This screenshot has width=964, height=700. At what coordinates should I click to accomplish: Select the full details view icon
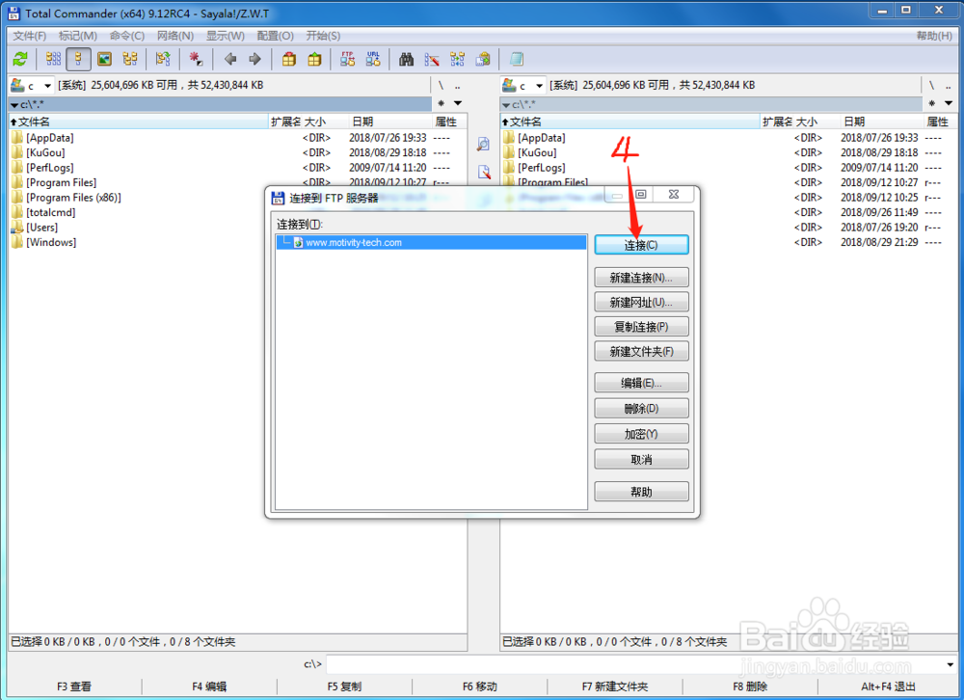click(x=78, y=59)
